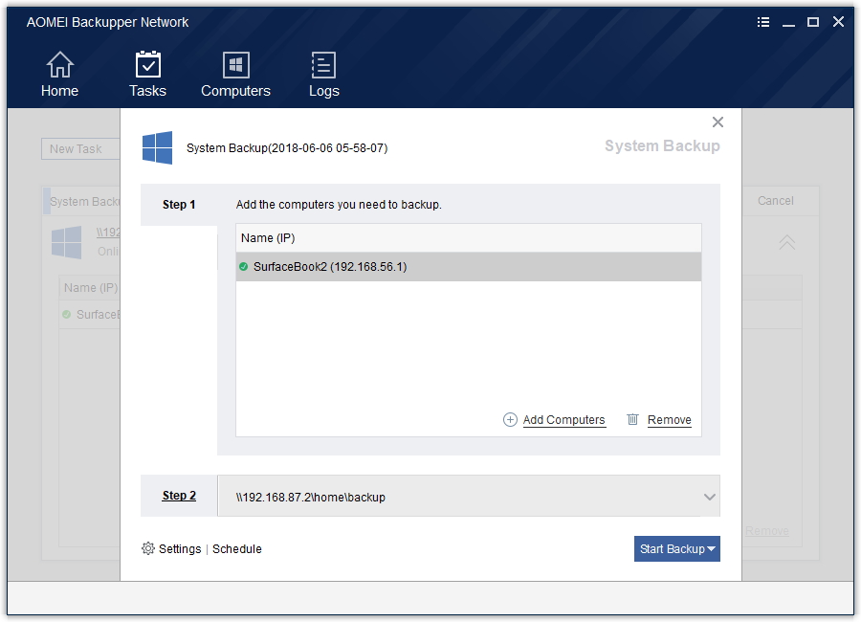Click the Windows logo beside the System Backup title
This screenshot has width=861, height=622.
(x=157, y=147)
